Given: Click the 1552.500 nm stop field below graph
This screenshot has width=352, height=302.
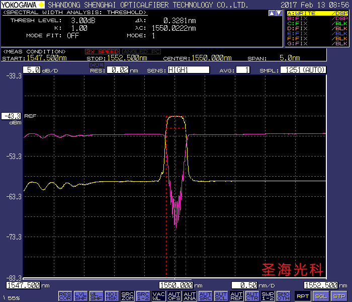Looking at the screenshot, I should click(x=321, y=285).
